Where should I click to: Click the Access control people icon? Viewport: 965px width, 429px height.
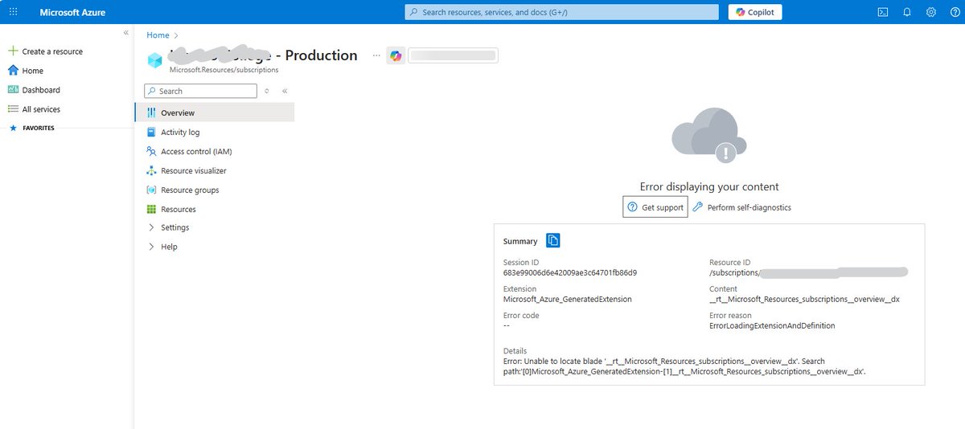151,152
